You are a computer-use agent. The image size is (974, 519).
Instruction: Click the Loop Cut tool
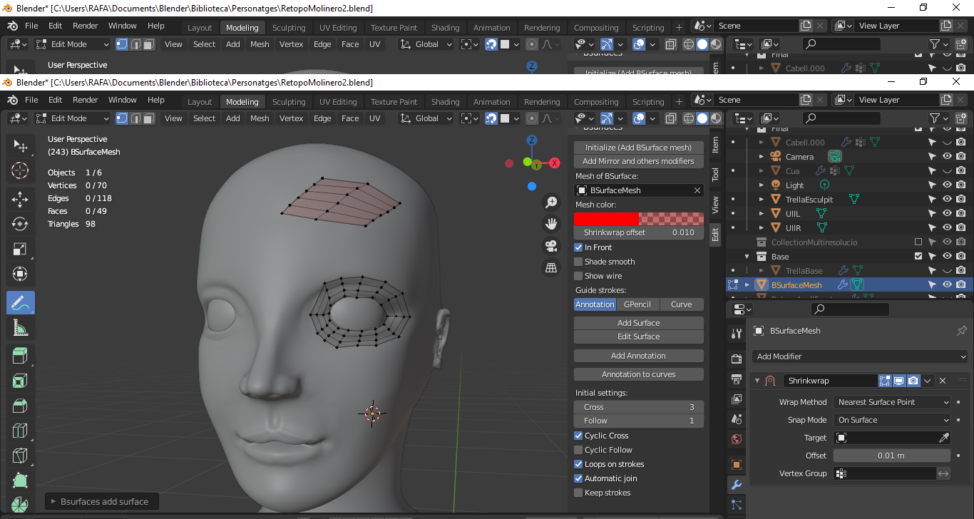pos(20,431)
